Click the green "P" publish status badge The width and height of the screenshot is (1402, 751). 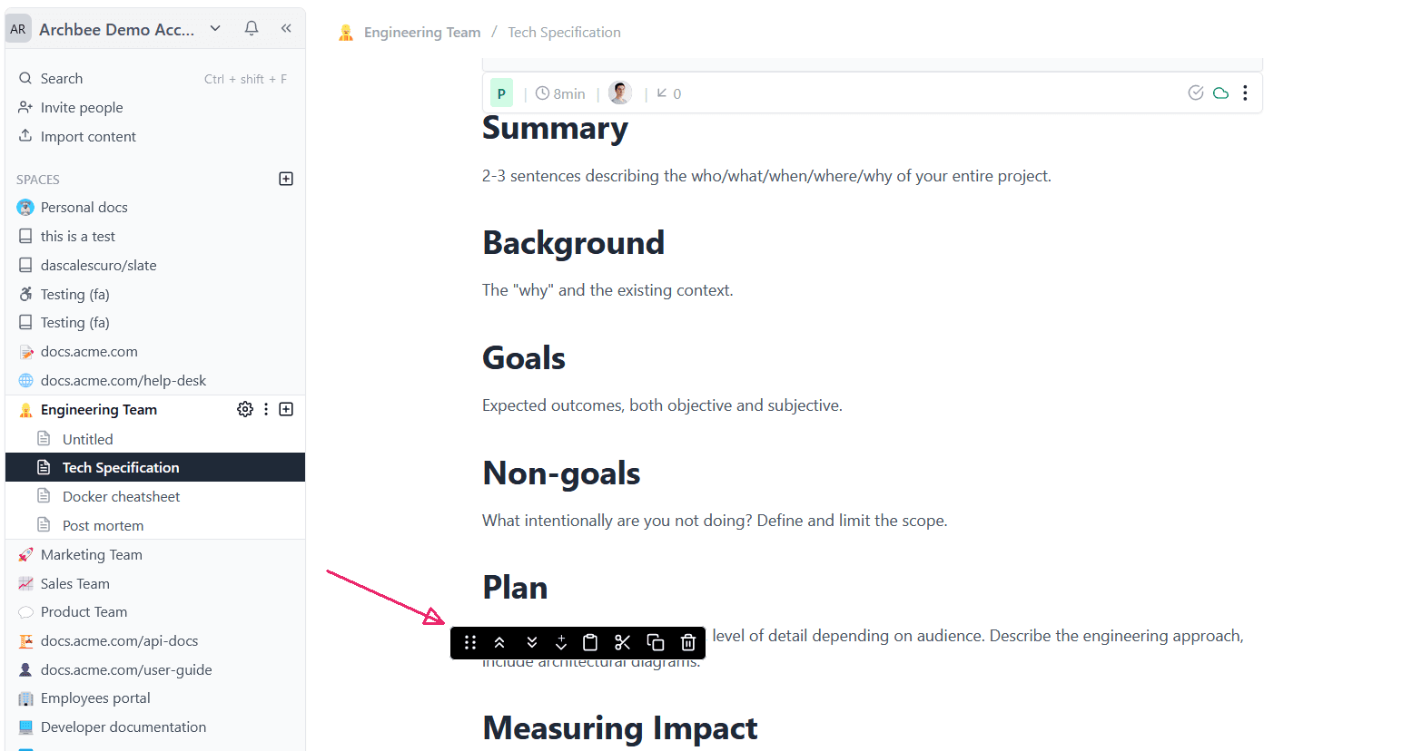(501, 93)
